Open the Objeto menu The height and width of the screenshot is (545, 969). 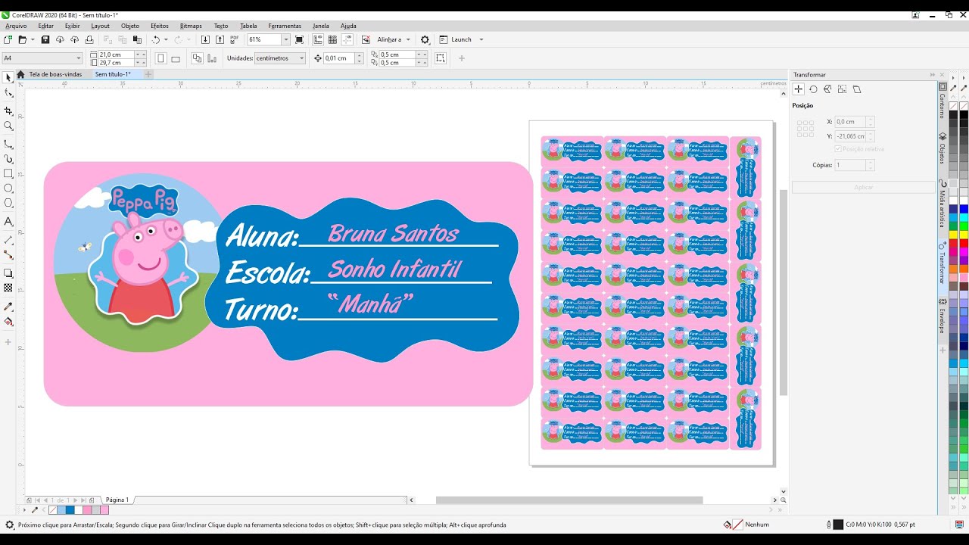(130, 26)
